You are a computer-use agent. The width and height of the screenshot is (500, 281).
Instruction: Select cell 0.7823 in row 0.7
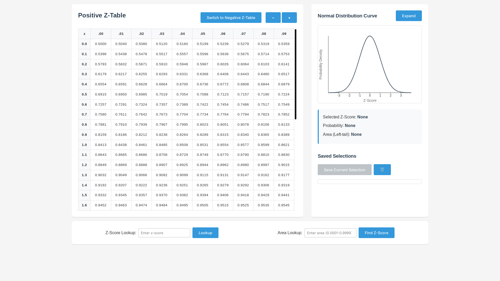click(264, 114)
